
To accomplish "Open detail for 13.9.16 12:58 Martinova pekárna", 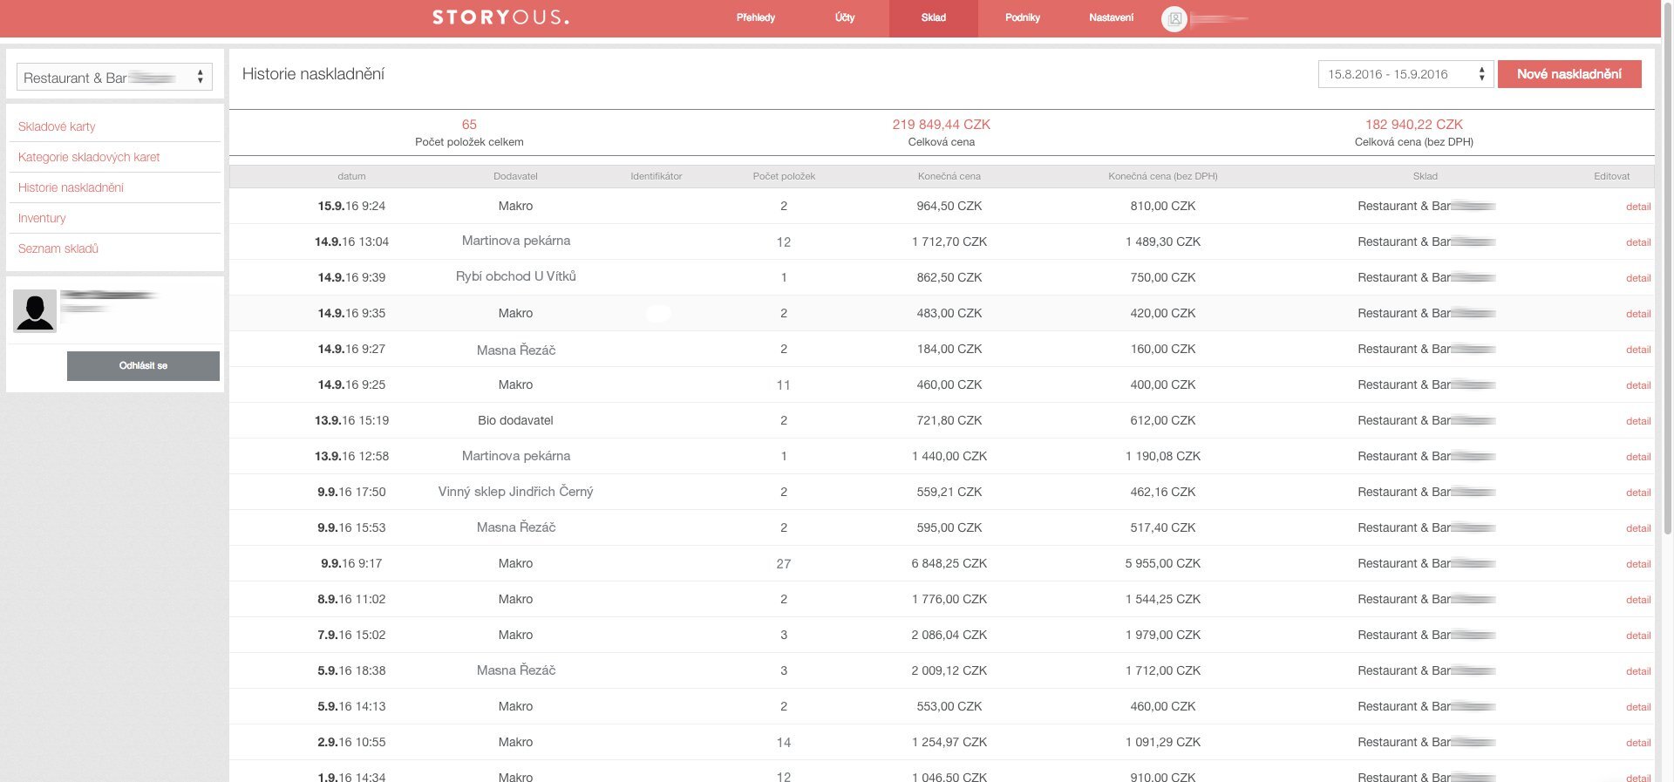I will (x=1638, y=457).
